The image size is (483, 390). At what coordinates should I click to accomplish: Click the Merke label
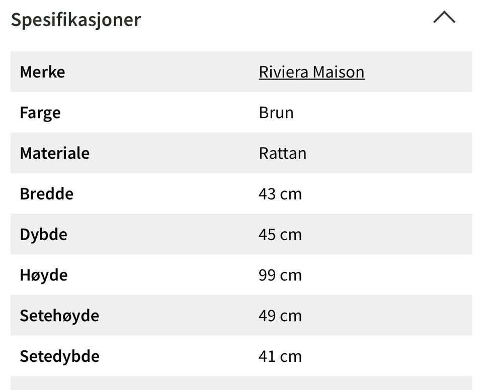point(42,72)
